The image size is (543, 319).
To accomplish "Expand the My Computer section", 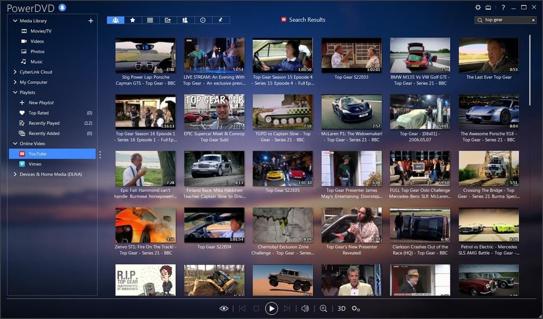I will pyautogui.click(x=15, y=82).
